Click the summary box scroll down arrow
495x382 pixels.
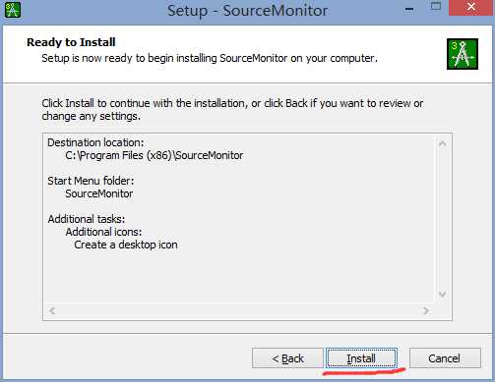point(442,295)
